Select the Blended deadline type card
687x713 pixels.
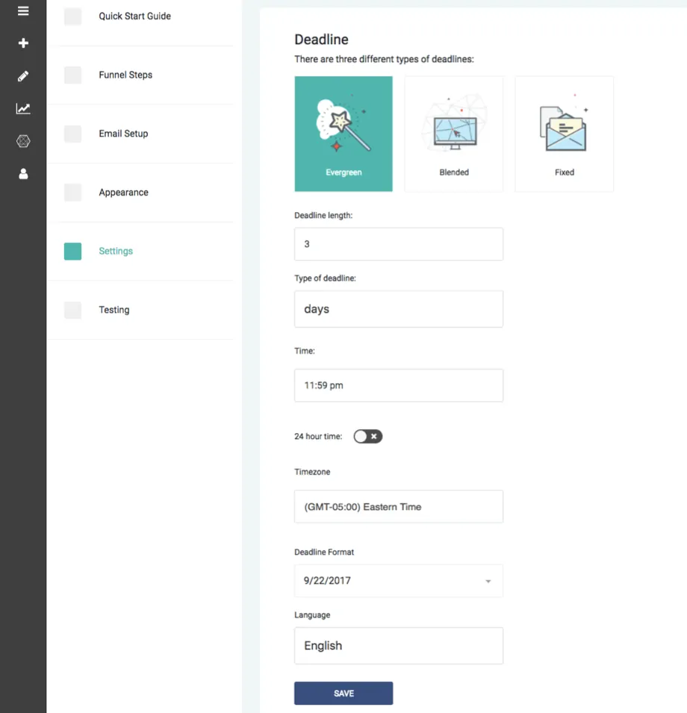tap(453, 134)
